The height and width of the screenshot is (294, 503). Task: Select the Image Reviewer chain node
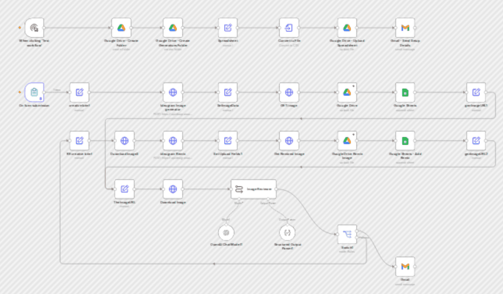point(254,189)
